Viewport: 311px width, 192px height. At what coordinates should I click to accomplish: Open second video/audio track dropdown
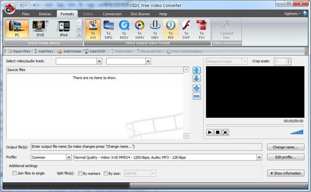(x=148, y=61)
